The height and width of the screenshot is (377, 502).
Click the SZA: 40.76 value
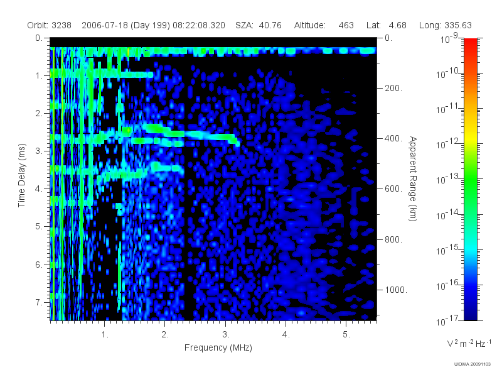(259, 25)
